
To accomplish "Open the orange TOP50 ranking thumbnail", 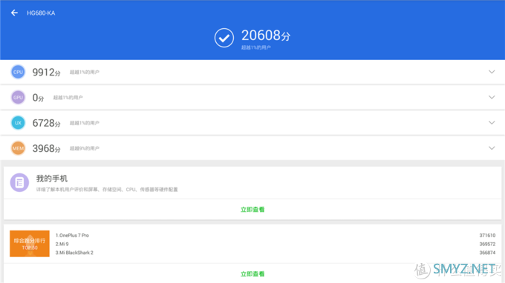I will point(30,244).
